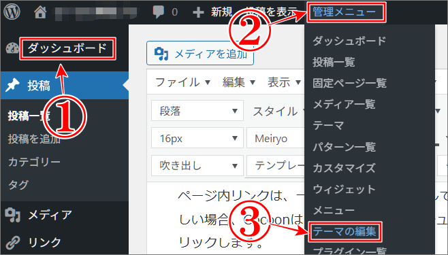Open 投稿を追加 in the sidebar
This screenshot has width=448, height=255.
tap(34, 139)
